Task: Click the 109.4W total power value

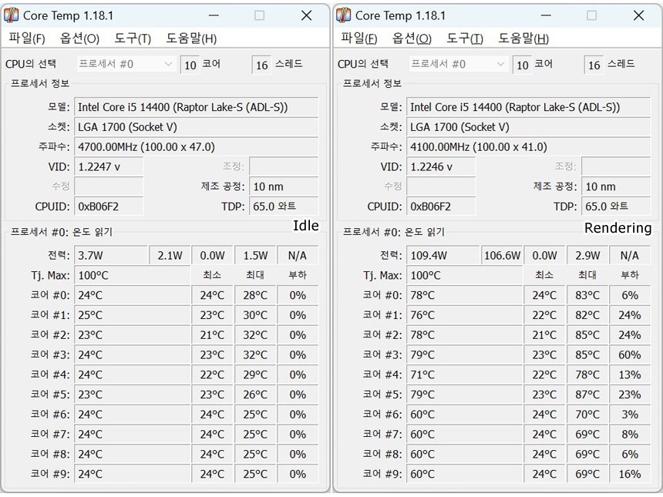Action: (x=443, y=256)
